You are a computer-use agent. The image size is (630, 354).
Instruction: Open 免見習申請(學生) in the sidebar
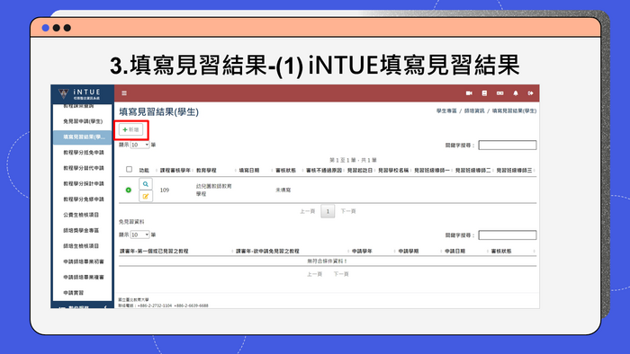(x=83, y=121)
